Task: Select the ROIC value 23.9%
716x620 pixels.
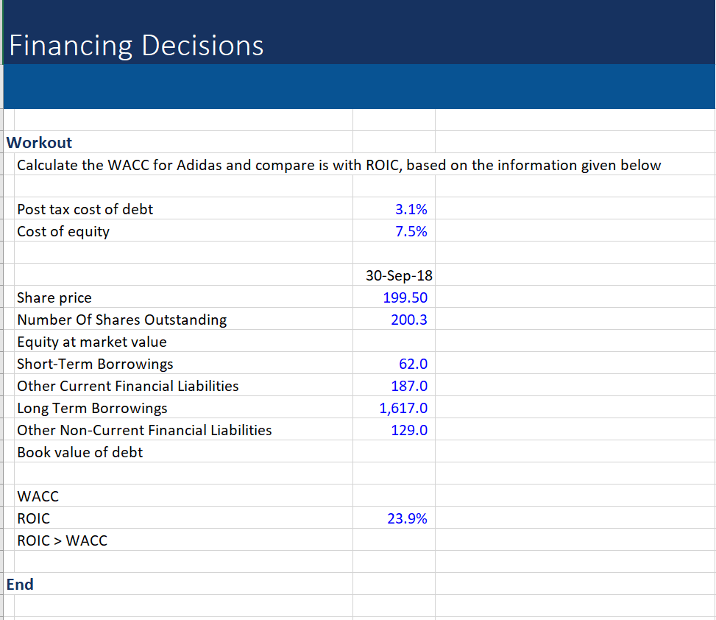Action: click(x=394, y=518)
